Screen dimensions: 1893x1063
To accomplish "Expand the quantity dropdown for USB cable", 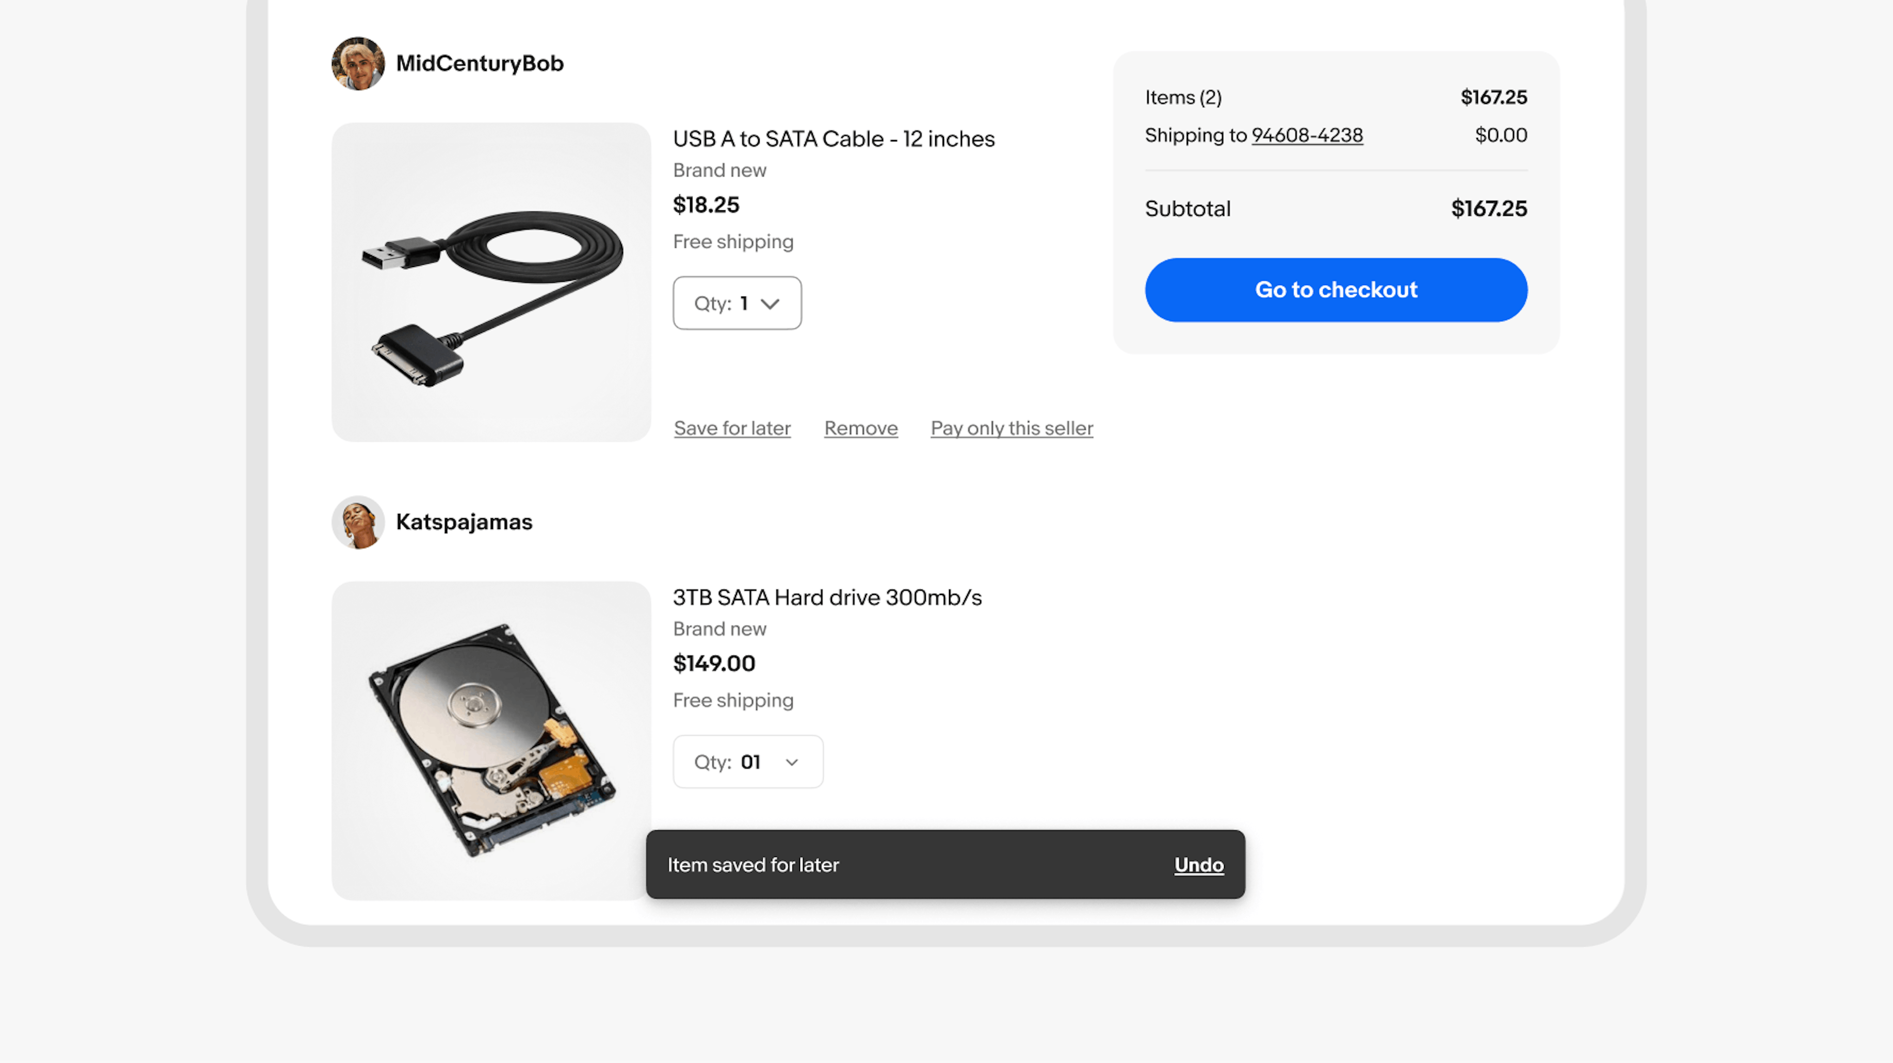I will coord(737,303).
